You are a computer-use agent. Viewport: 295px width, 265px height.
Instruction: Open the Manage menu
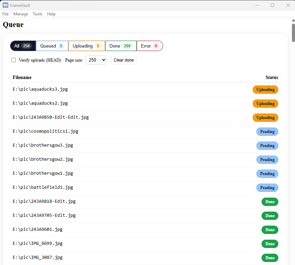pos(21,14)
